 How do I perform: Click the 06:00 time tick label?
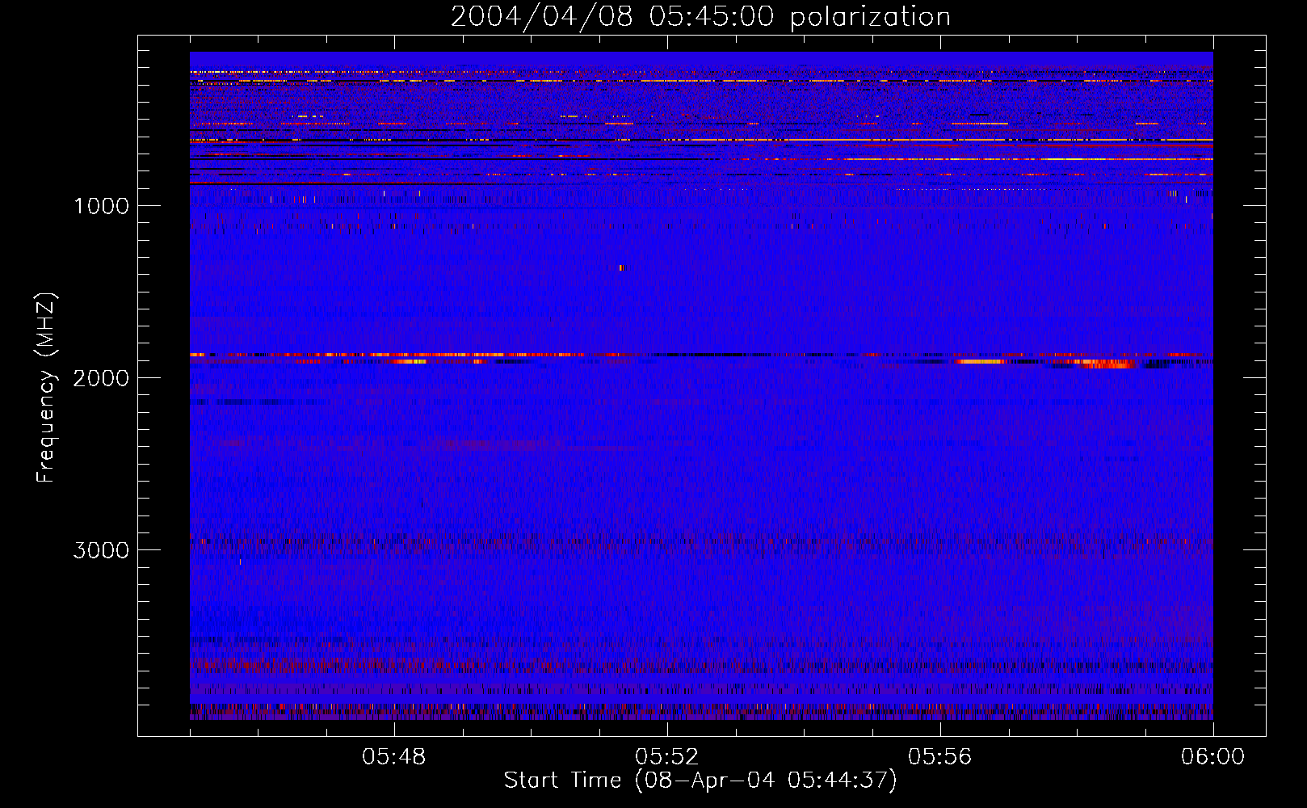coord(1212,757)
